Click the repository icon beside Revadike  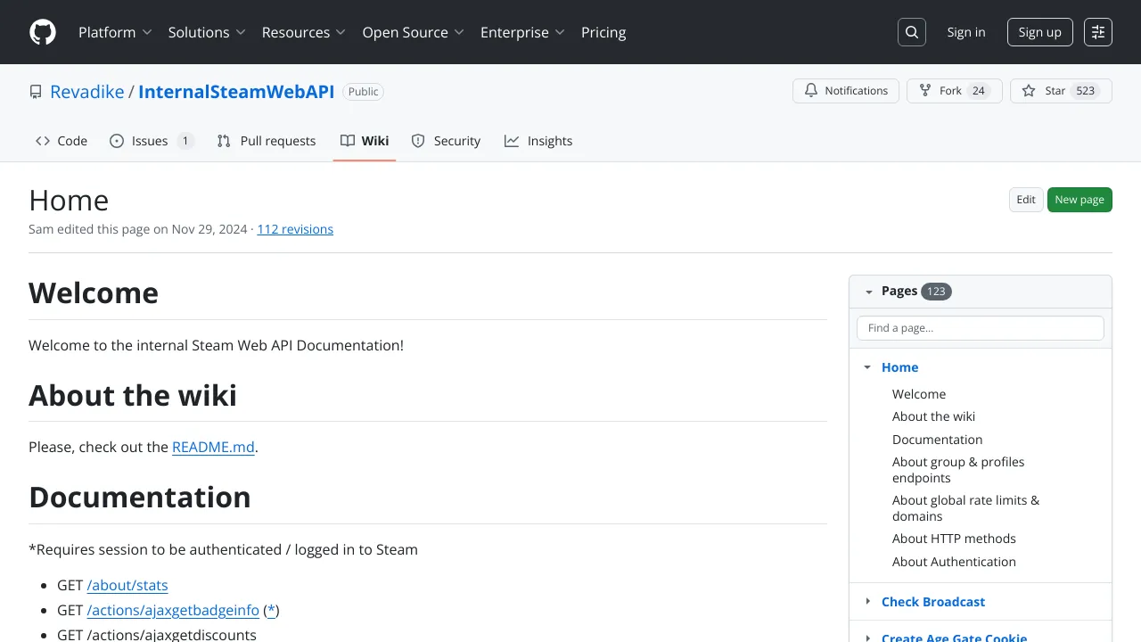pos(36,92)
